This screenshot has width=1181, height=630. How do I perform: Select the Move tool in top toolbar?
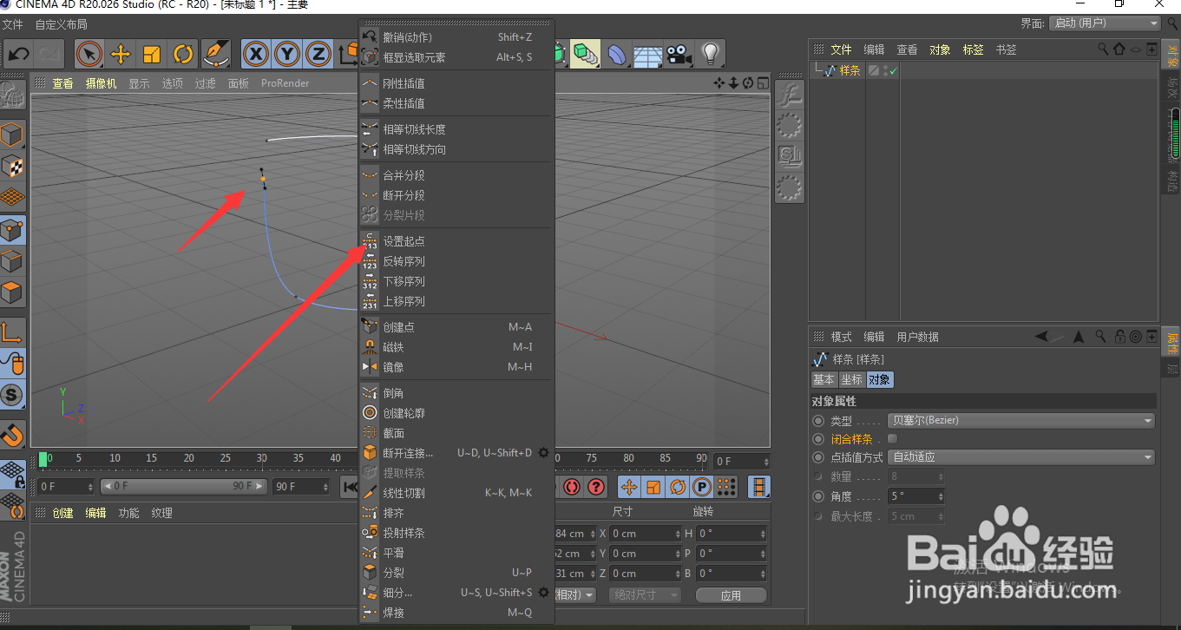[120, 55]
